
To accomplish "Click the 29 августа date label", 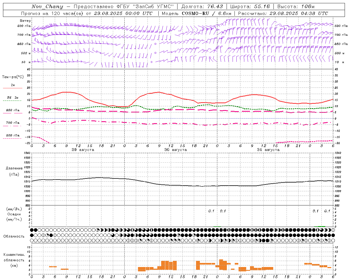I will pyautogui.click(x=83, y=150).
